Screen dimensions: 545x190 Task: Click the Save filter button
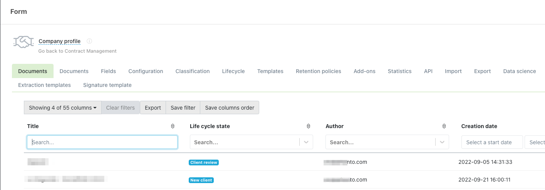click(183, 108)
